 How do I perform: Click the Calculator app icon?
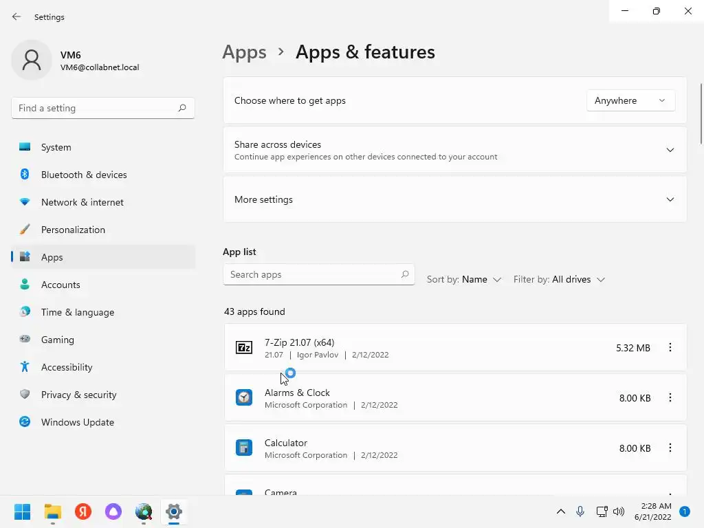click(x=244, y=448)
